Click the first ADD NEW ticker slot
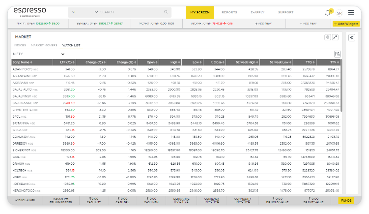The image size is (369, 214). (263, 24)
